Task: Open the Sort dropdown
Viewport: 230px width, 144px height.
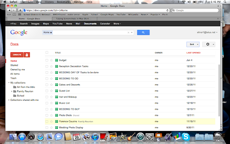Action: point(193,44)
